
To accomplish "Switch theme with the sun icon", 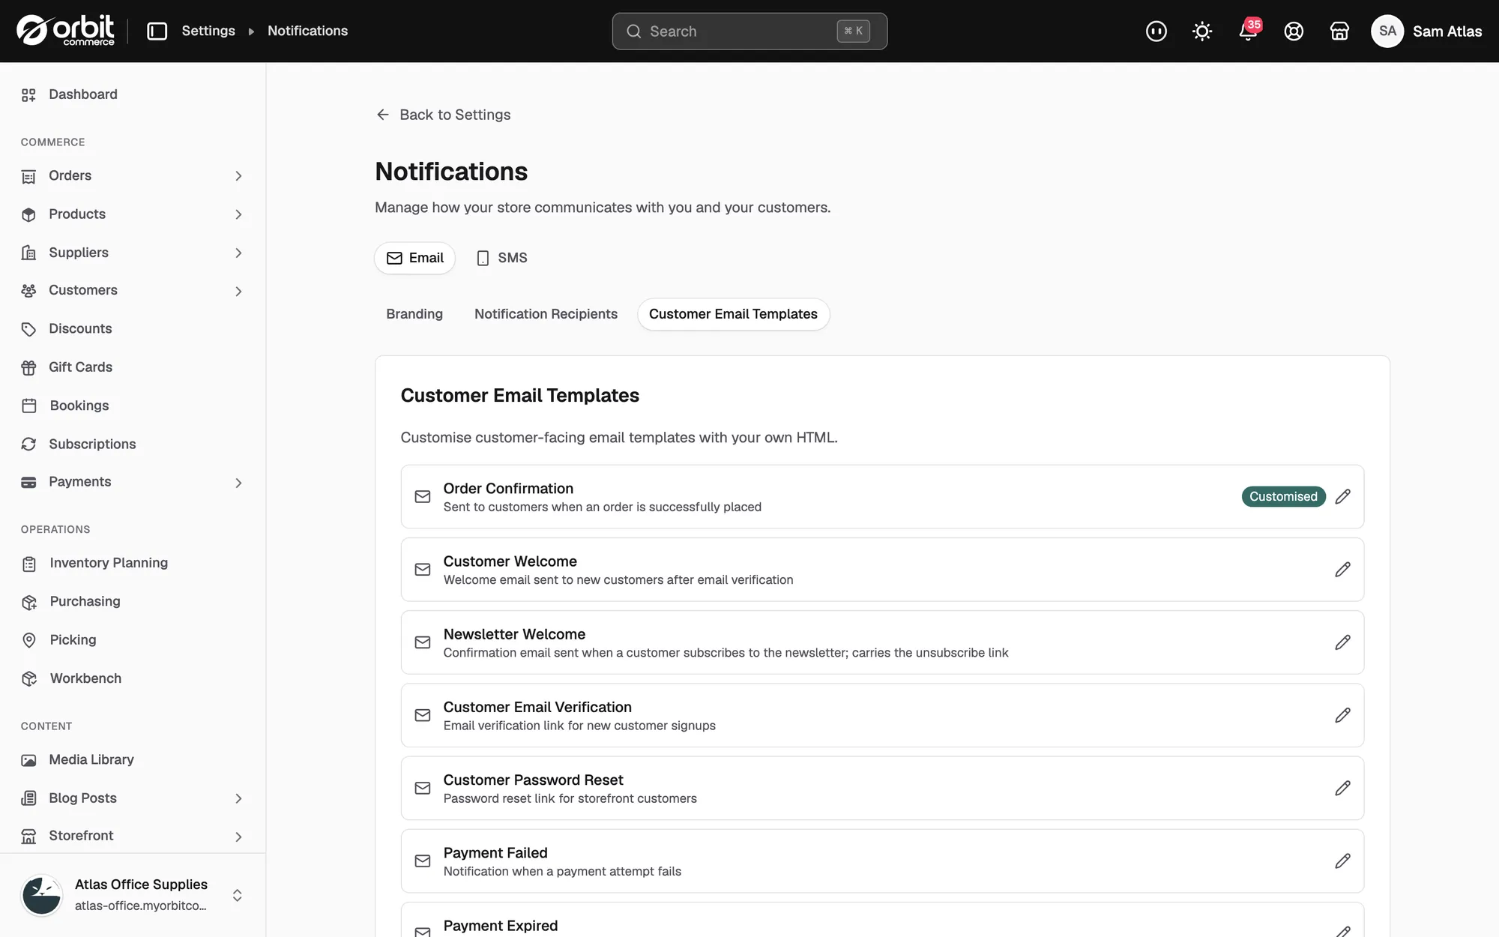I will point(1202,31).
